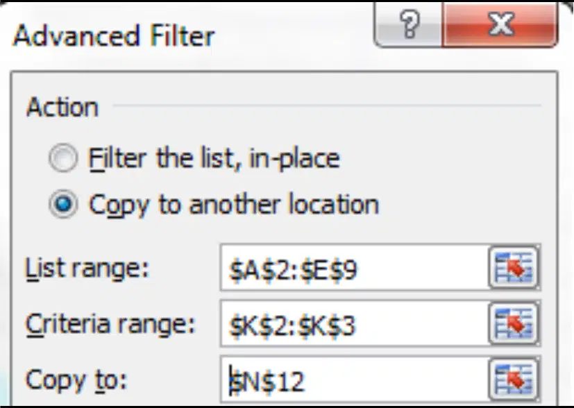Viewport: 574px width, 408px height.
Task: Open help with the question mark button
Action: point(409,24)
